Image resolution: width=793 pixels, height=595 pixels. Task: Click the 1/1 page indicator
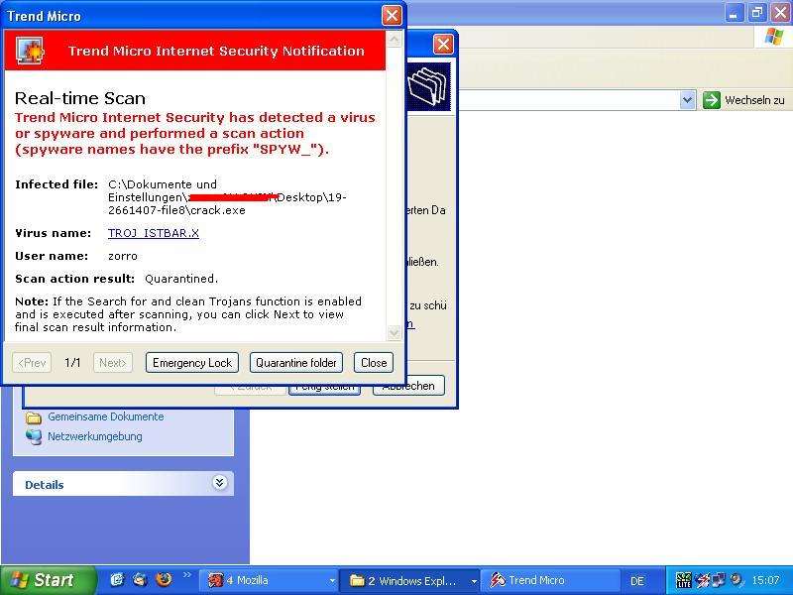[72, 363]
